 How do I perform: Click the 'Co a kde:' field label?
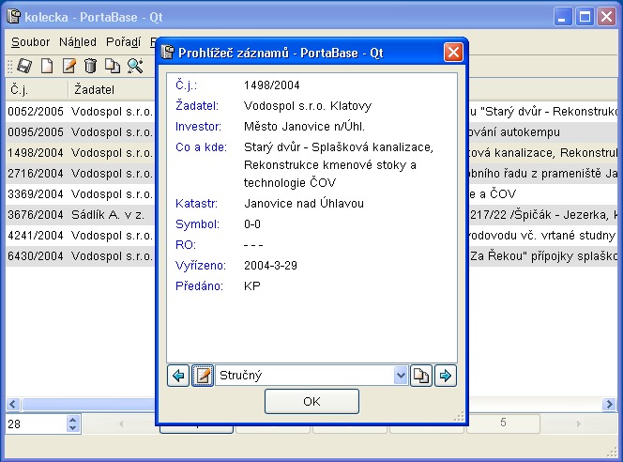tap(201, 147)
